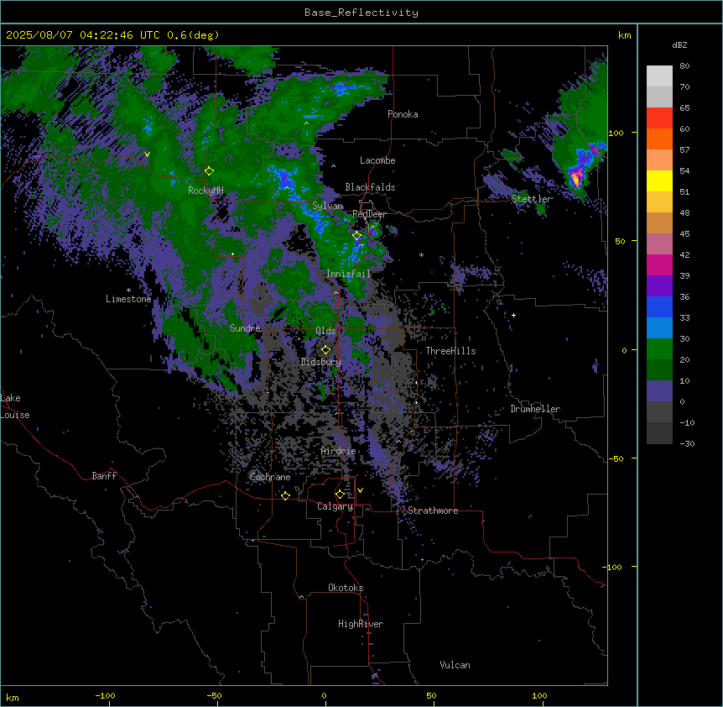
Task: Select the purple 39-36 dBZ legend swatch
Action: 659,286
